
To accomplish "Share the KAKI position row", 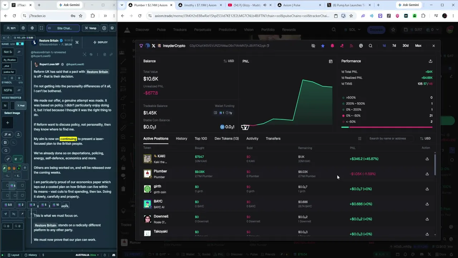I will click(x=427, y=159).
